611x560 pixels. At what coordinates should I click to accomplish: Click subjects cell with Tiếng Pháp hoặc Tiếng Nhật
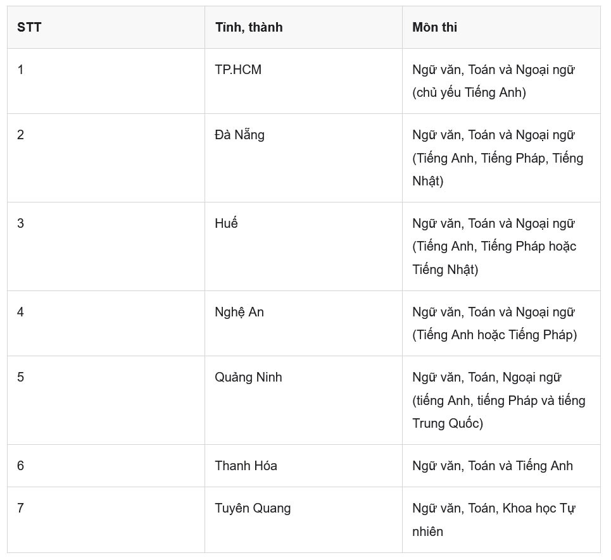click(494, 247)
